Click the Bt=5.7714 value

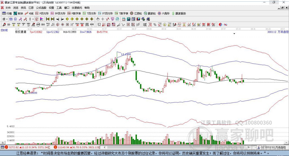[102, 32]
